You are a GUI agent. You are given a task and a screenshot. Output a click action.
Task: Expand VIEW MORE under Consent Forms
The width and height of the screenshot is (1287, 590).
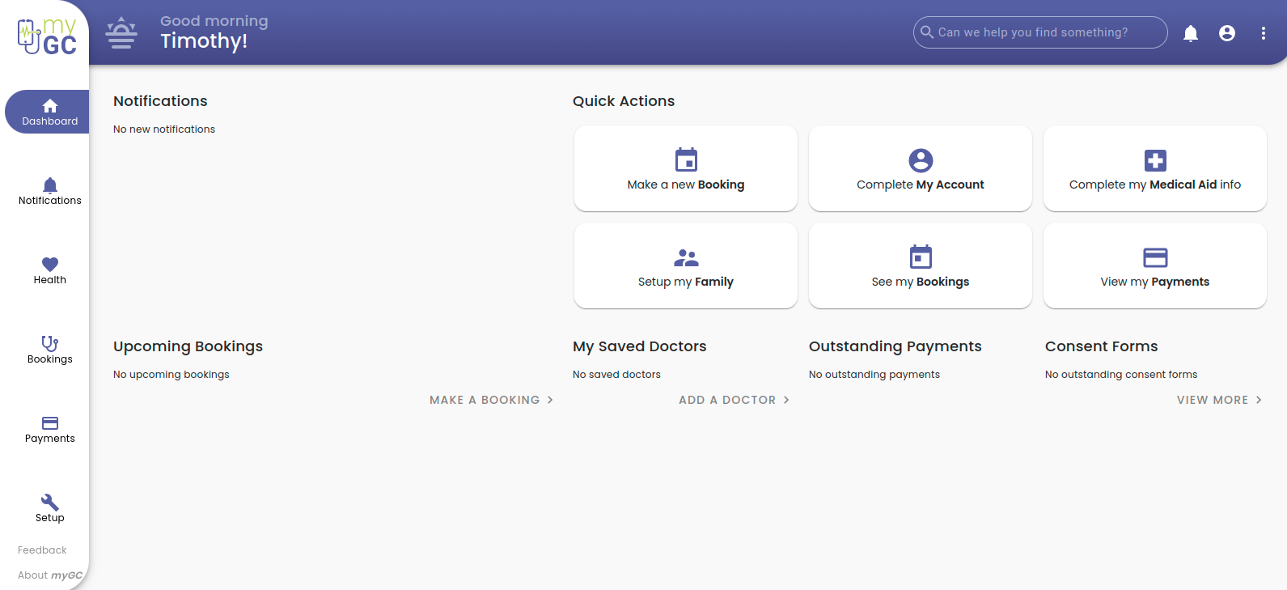pos(1219,400)
